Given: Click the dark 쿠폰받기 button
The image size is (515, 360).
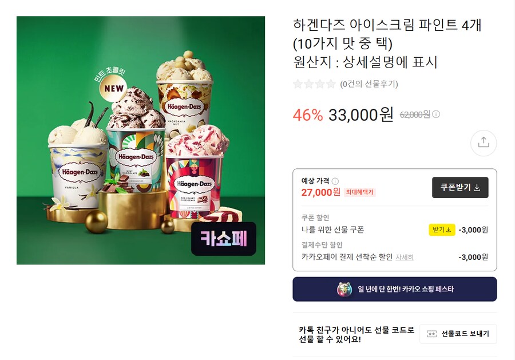Looking at the screenshot, I should [460, 188].
